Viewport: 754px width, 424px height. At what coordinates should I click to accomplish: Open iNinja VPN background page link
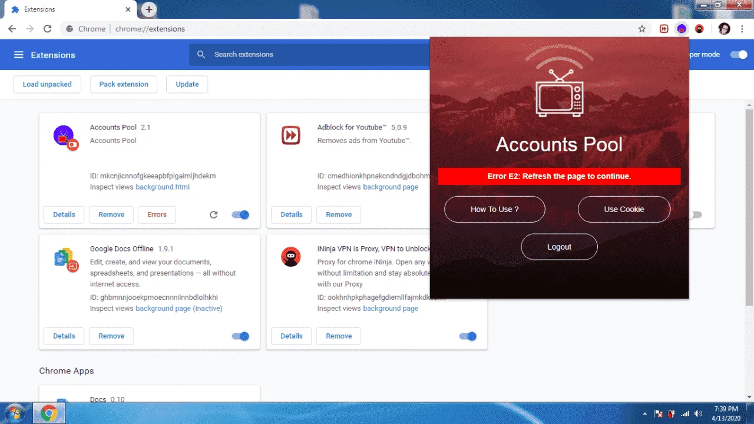[x=391, y=309]
